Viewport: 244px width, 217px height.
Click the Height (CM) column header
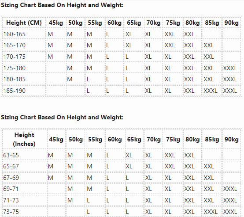[24, 23]
